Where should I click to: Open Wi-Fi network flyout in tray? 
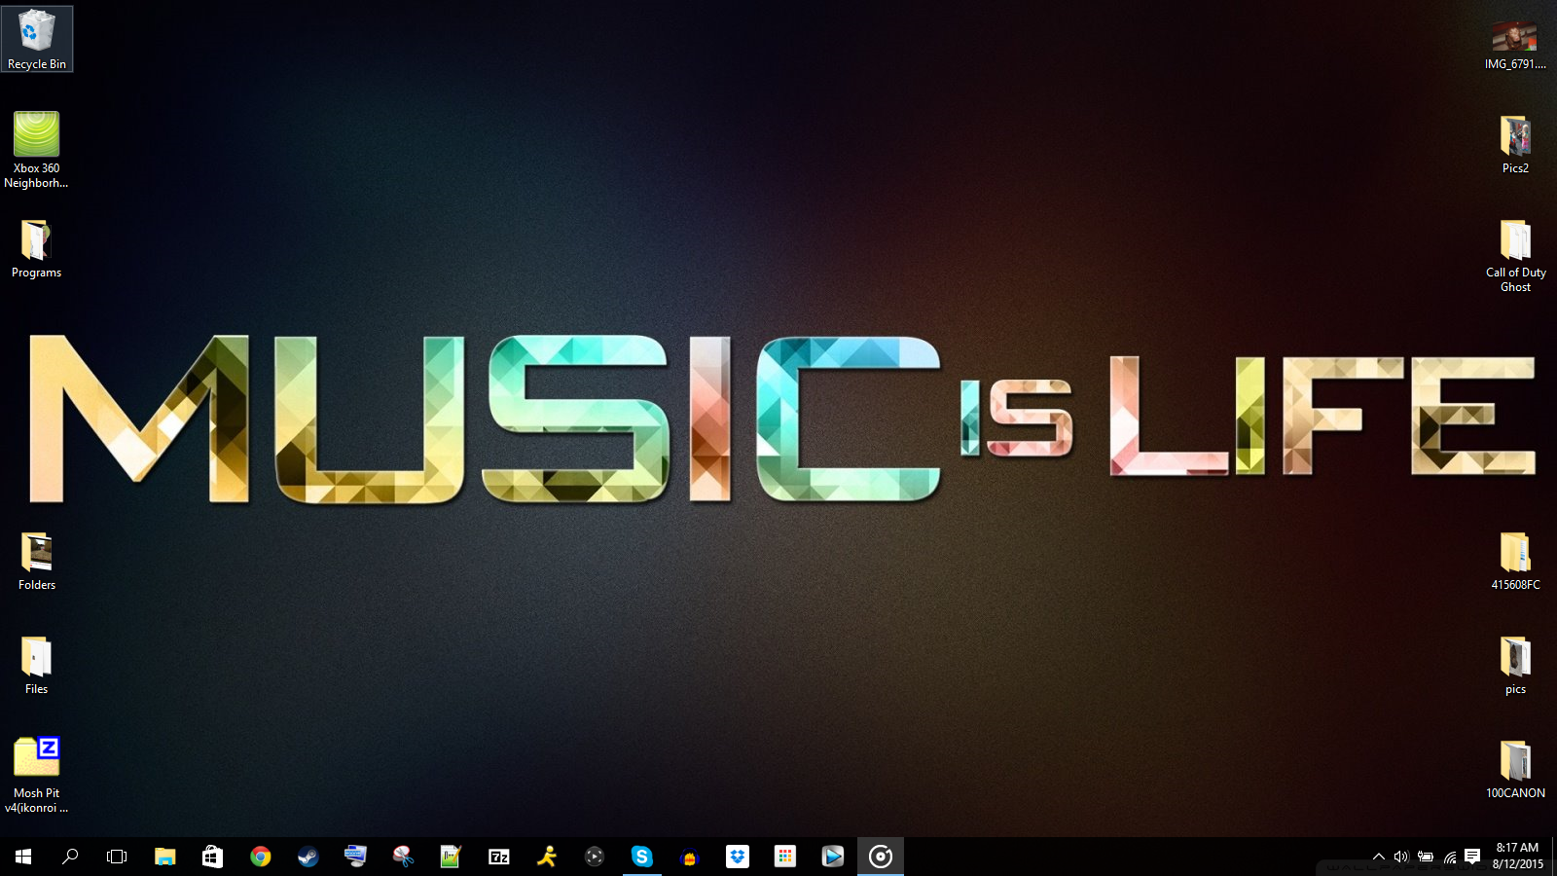coord(1449,857)
